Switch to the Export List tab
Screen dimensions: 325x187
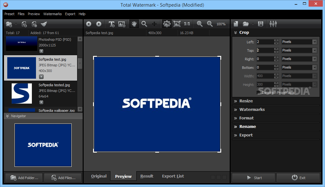(x=173, y=176)
